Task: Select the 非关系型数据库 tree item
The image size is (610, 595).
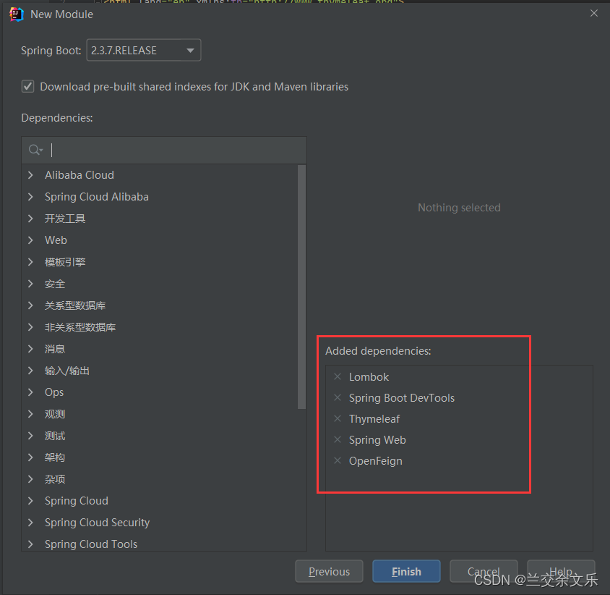Action: (x=80, y=327)
